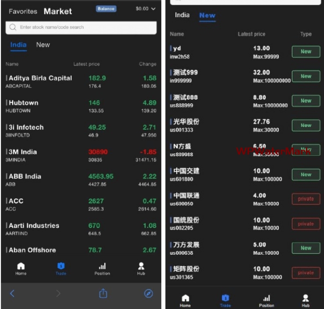The height and width of the screenshot is (309, 324).
Task: Open 测试999 listing name
Action: pyautogui.click(x=185, y=72)
